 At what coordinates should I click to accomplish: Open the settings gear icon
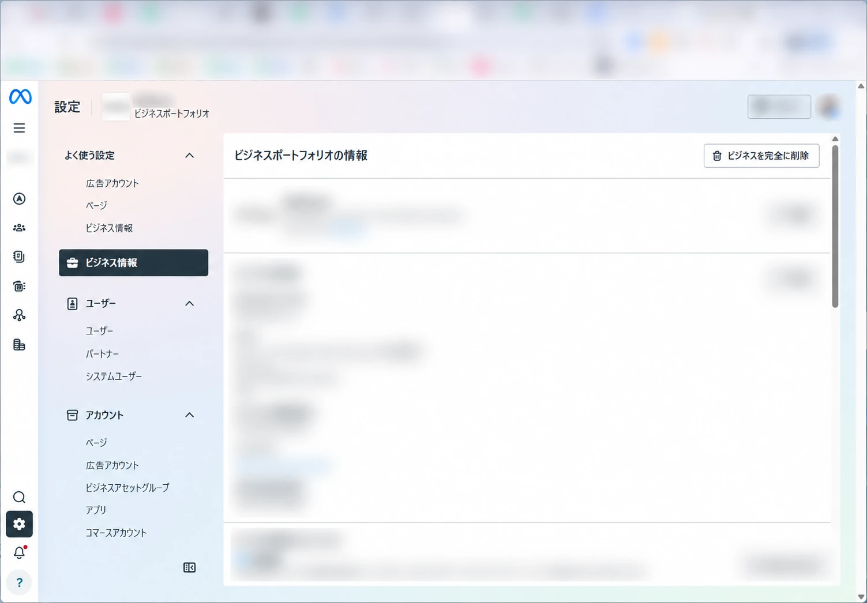pyautogui.click(x=19, y=524)
